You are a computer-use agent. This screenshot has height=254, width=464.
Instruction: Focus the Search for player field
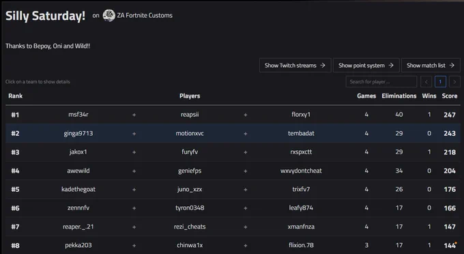coord(381,82)
